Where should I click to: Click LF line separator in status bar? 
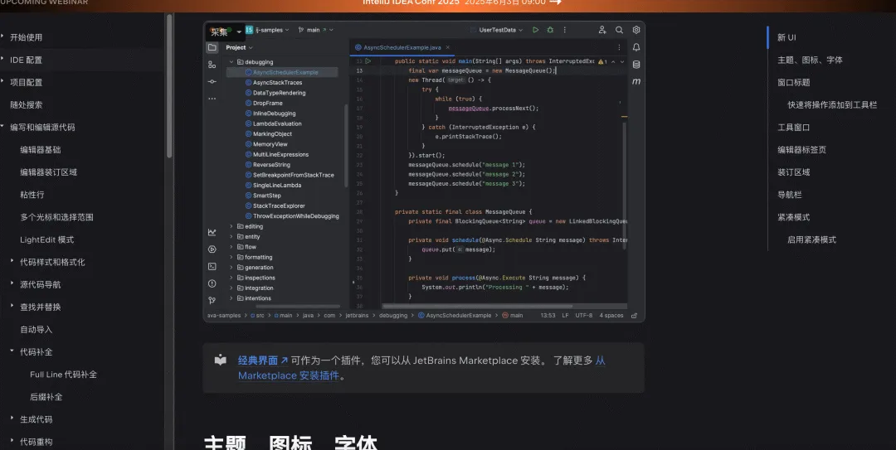tap(565, 315)
